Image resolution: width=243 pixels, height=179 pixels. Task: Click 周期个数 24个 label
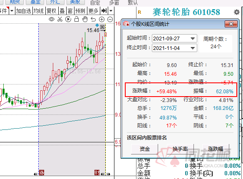(216, 42)
